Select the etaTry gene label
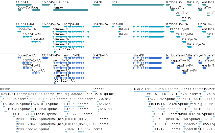The width and height of the screenshot is (215, 133). point(186,18)
